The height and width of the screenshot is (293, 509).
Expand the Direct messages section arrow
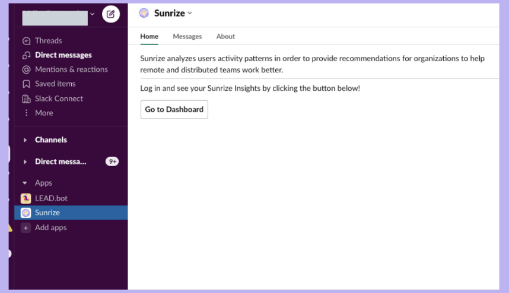pos(25,161)
